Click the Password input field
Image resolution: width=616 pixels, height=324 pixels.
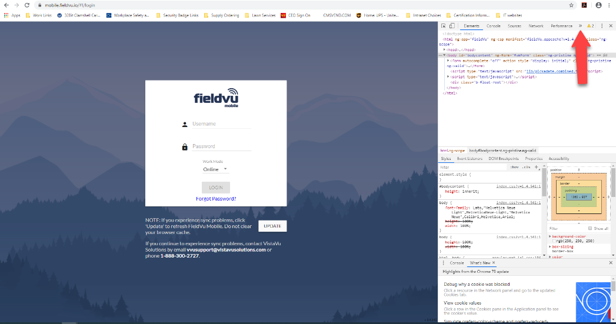pyautogui.click(x=221, y=146)
